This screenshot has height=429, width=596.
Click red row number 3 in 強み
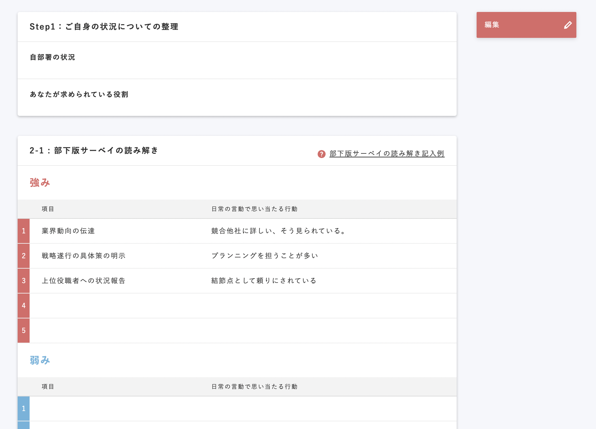coord(24,281)
